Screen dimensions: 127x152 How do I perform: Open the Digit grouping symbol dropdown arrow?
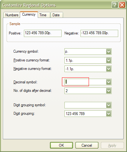coord(108,105)
